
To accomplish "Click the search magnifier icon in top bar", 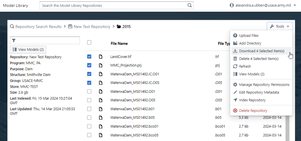I will click(190, 5).
